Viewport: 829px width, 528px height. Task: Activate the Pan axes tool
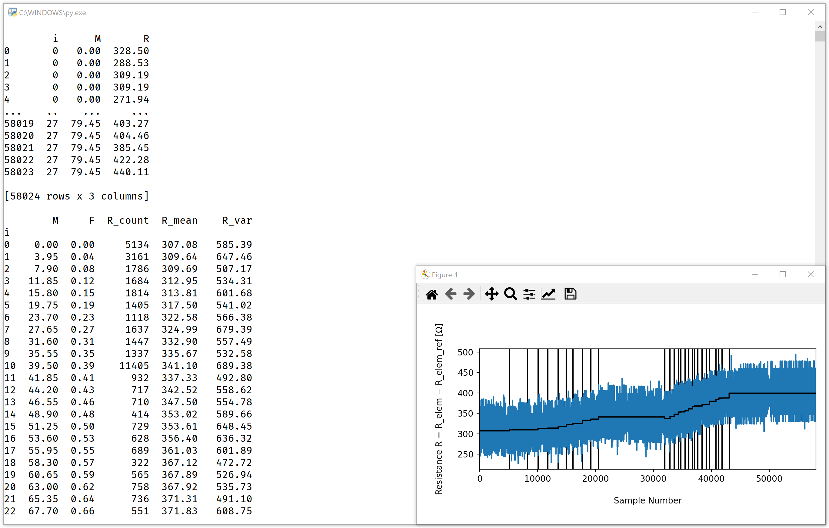(x=491, y=294)
